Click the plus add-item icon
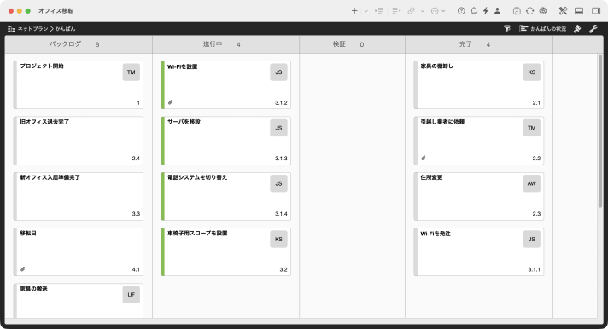This screenshot has height=329, width=608. click(x=354, y=11)
